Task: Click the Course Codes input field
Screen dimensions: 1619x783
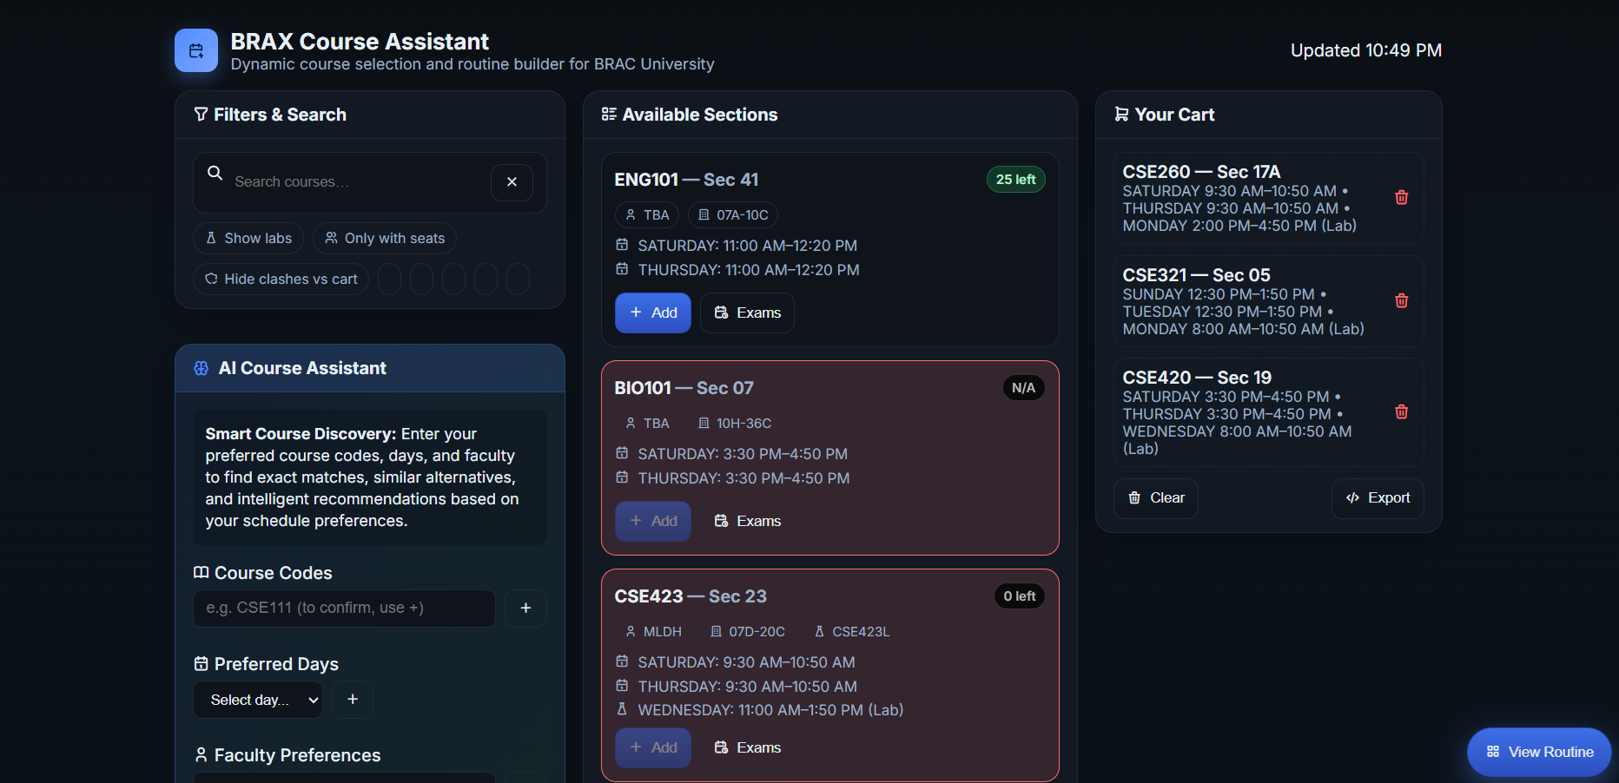Action: [x=344, y=609]
